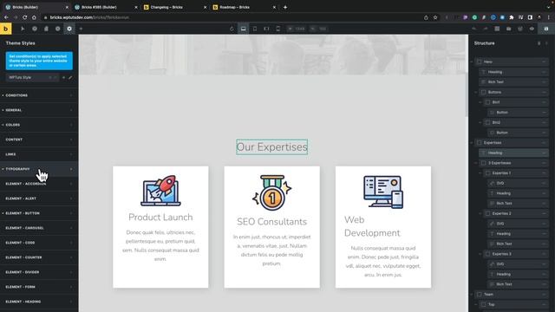The width and height of the screenshot is (555, 312).
Task: Open Element - Heading settings
Action: (x=39, y=302)
